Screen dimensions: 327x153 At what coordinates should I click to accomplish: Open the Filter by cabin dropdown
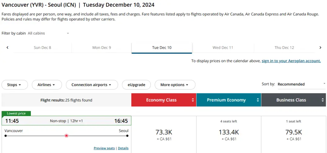pyautogui.click(x=48, y=33)
